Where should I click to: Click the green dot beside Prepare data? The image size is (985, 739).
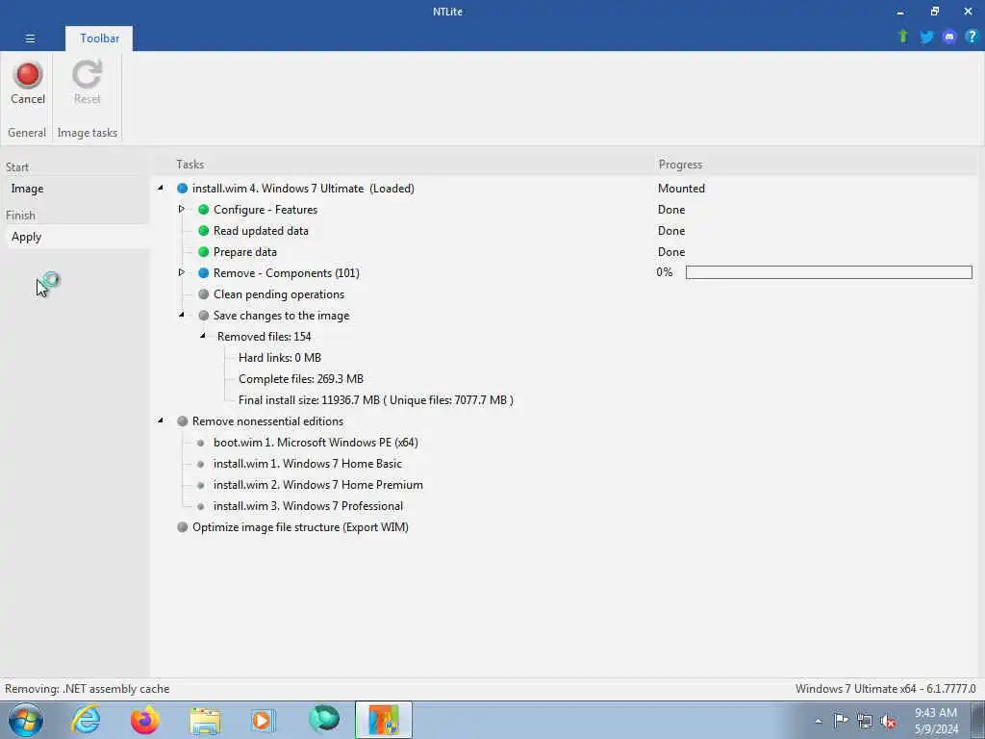(x=204, y=252)
